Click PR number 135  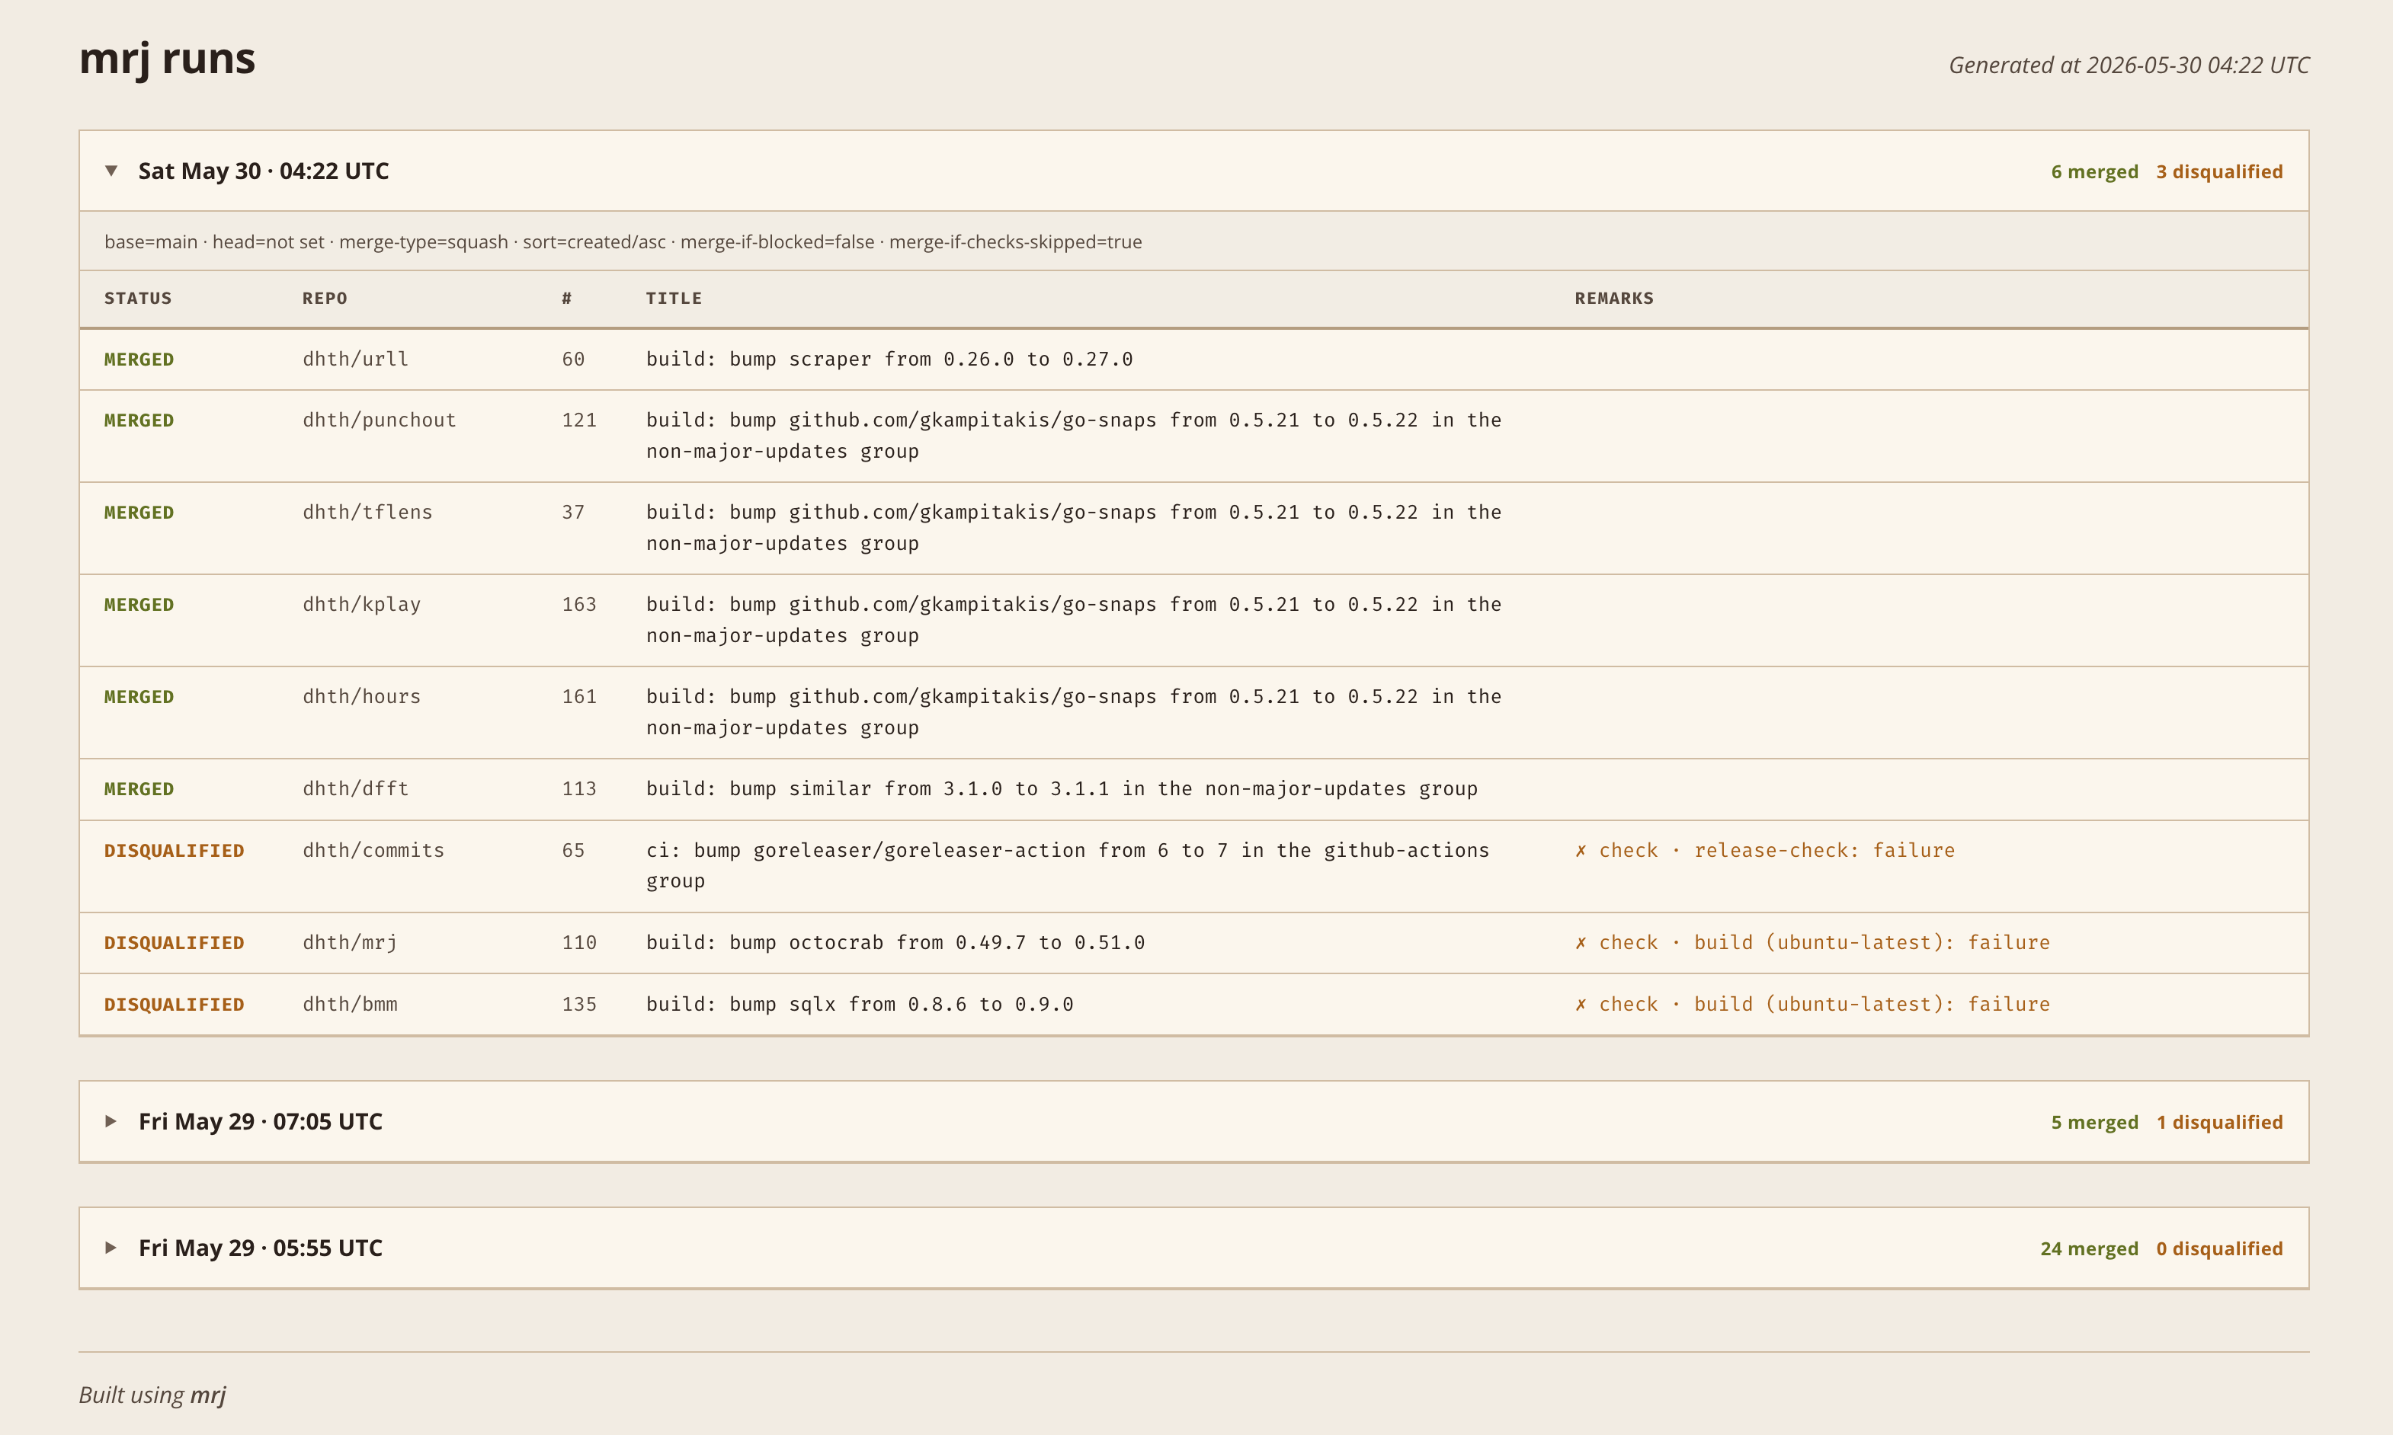coord(579,1005)
